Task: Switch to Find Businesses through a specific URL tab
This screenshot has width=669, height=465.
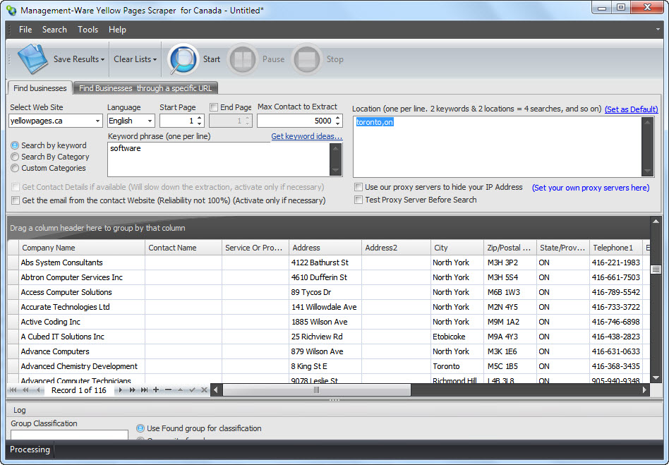Action: (145, 88)
